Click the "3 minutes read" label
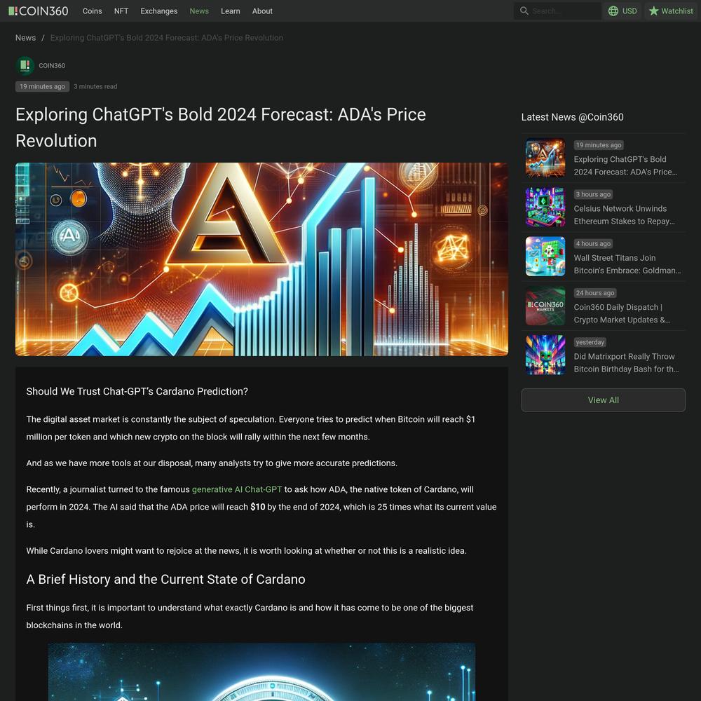The image size is (701, 701). click(95, 87)
